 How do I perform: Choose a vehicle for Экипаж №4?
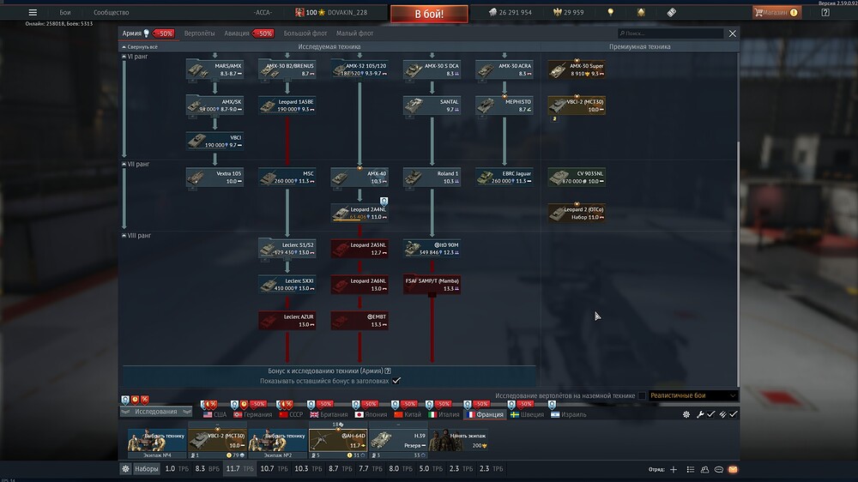(x=156, y=441)
